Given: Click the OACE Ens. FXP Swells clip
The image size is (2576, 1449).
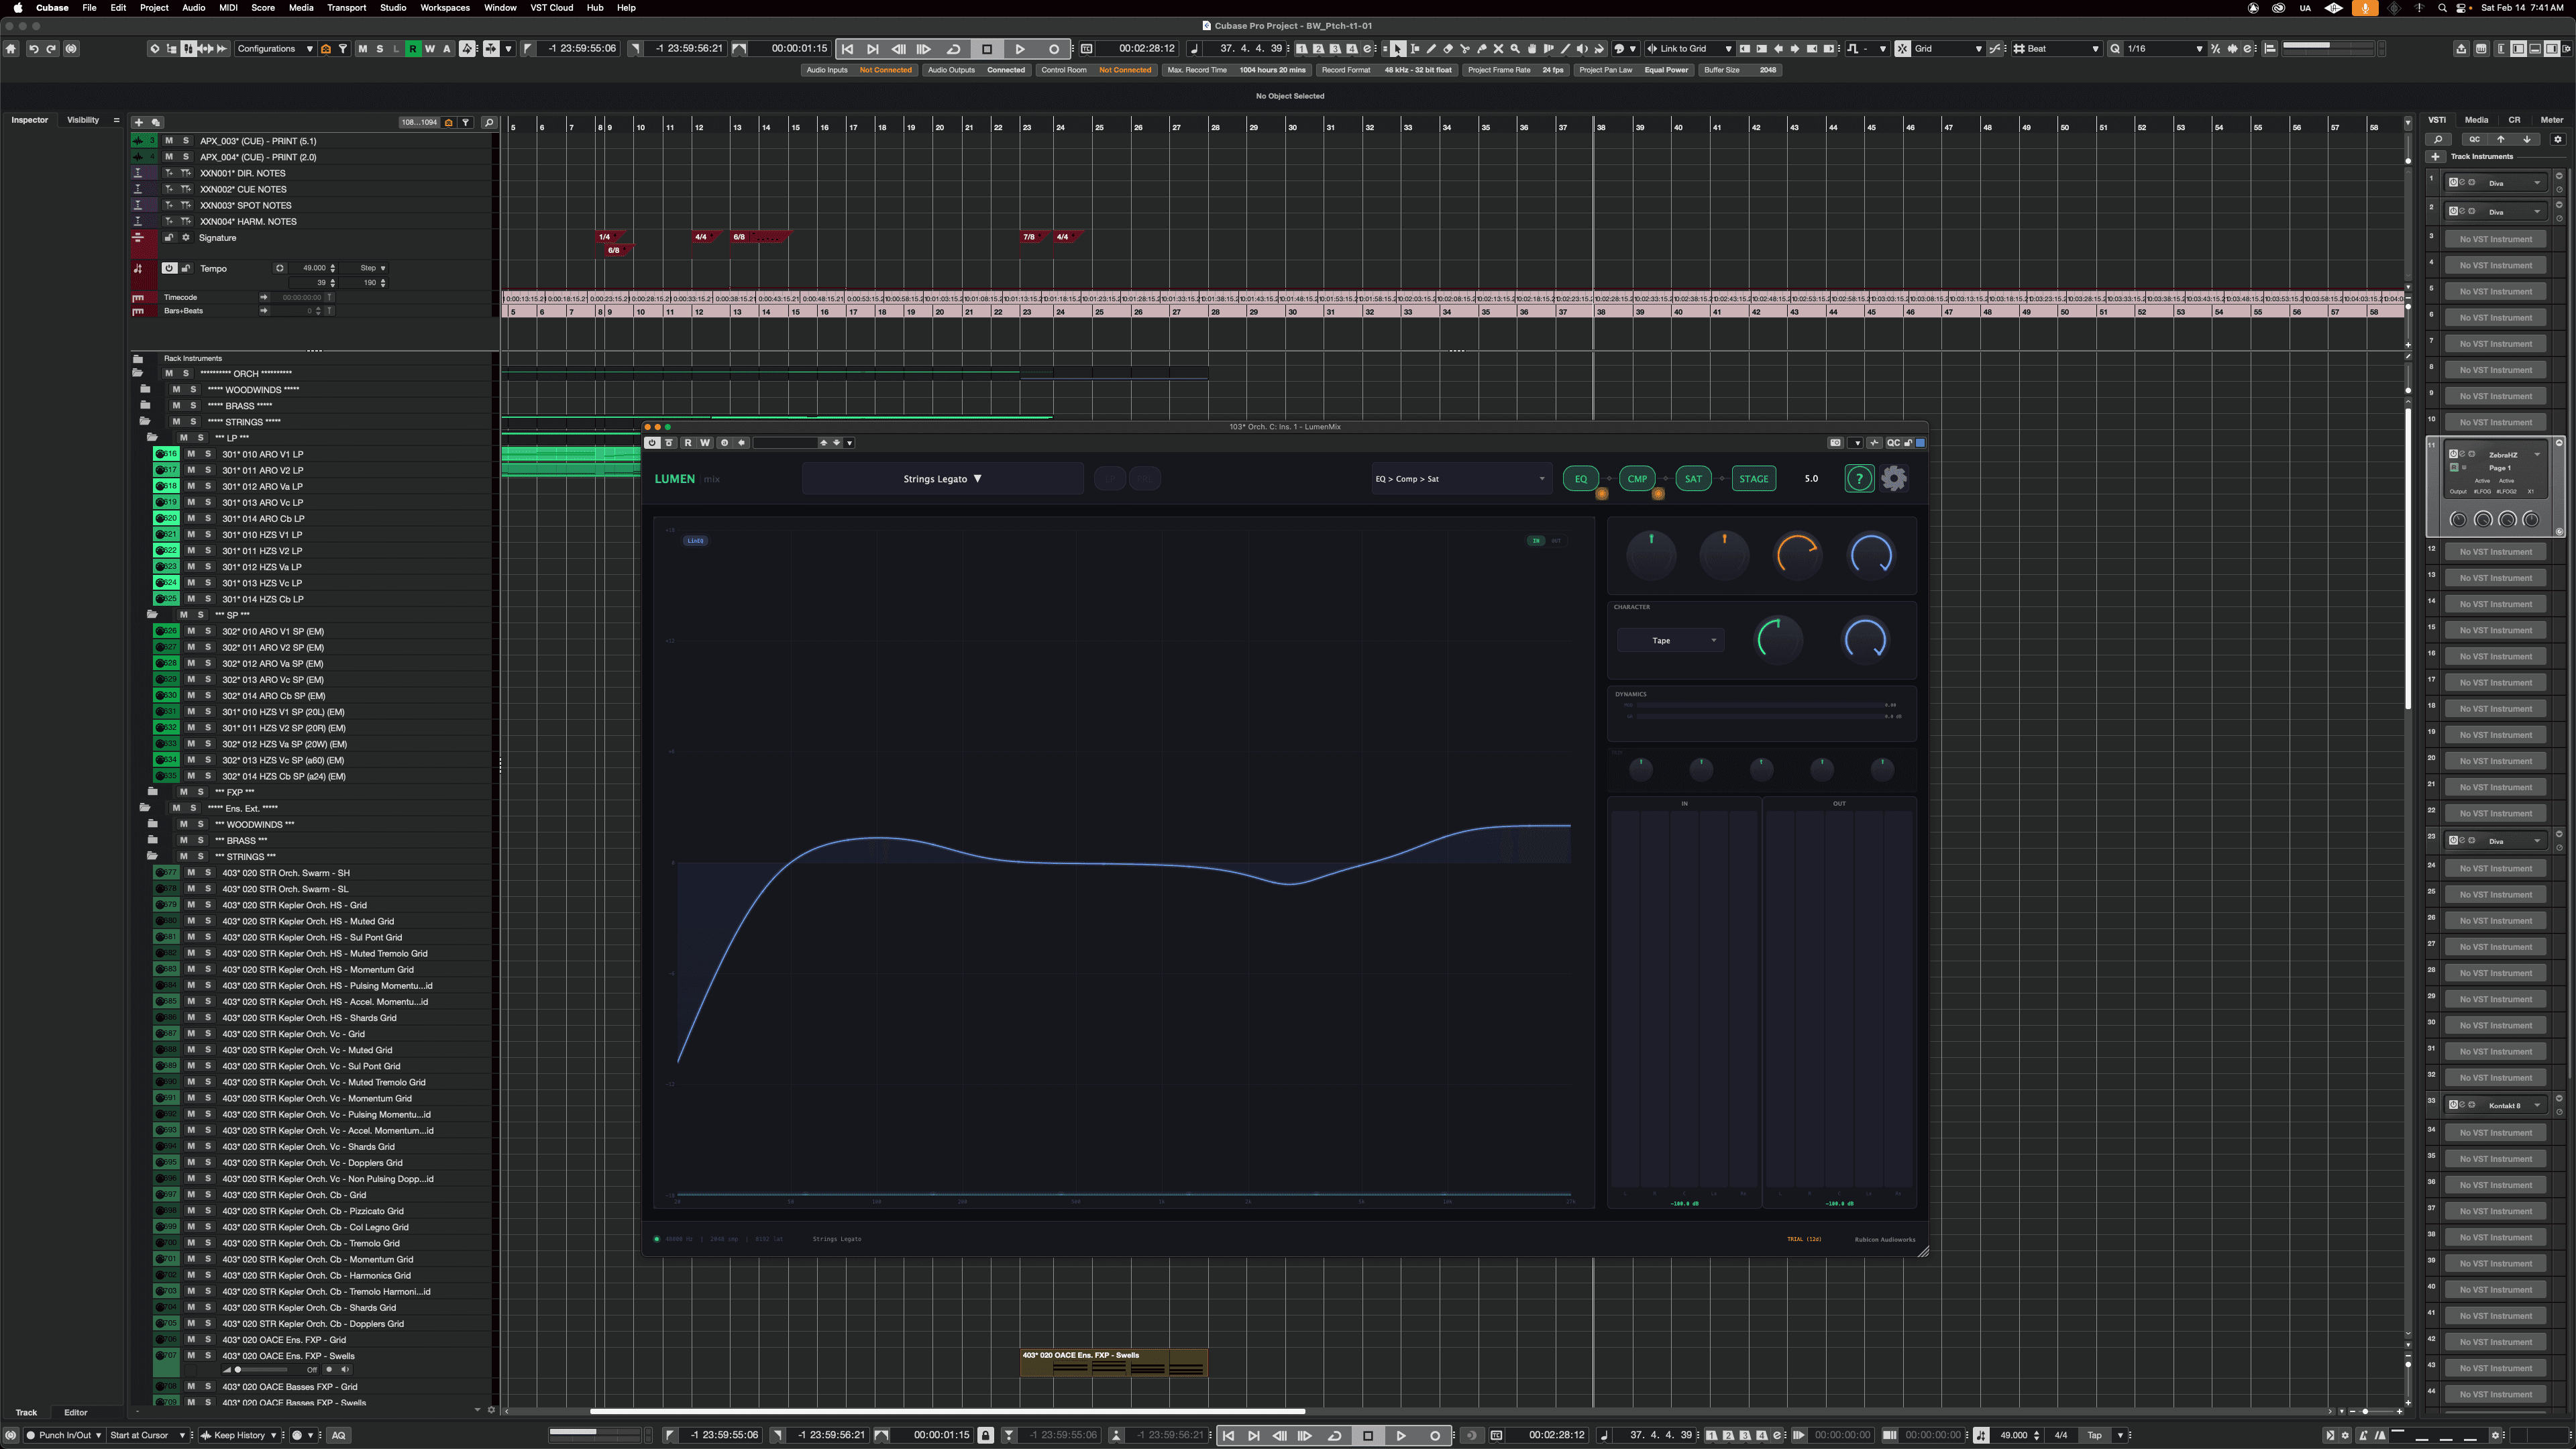Looking at the screenshot, I should [x=1113, y=1364].
